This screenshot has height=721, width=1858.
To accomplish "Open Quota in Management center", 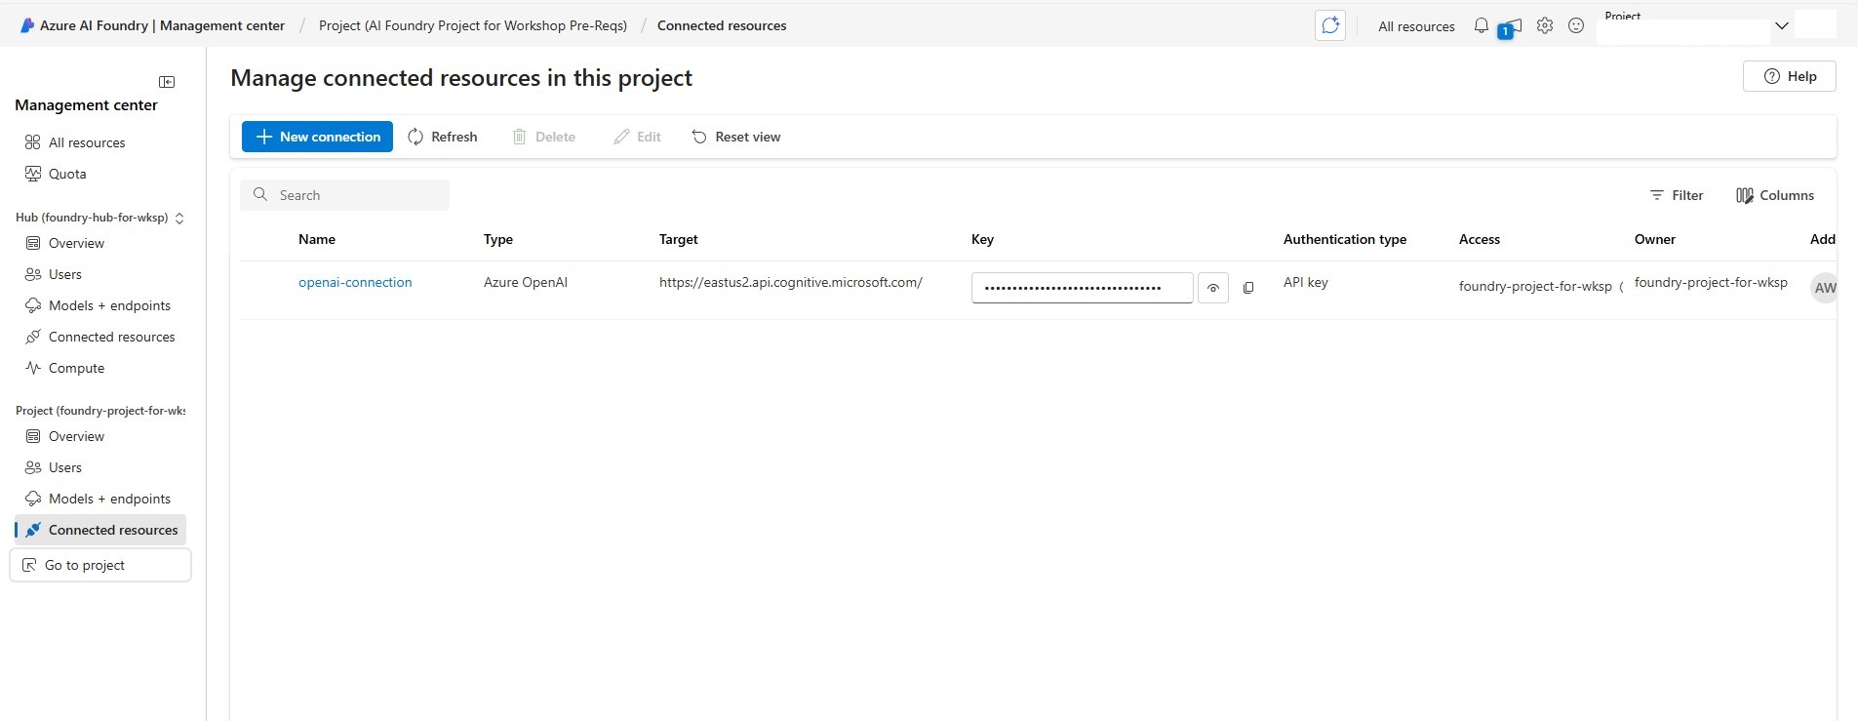I will pyautogui.click(x=67, y=174).
